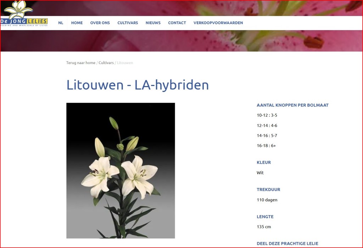Follow the Cultivars breadcrumb link
This screenshot has height=248, width=363.
point(106,63)
